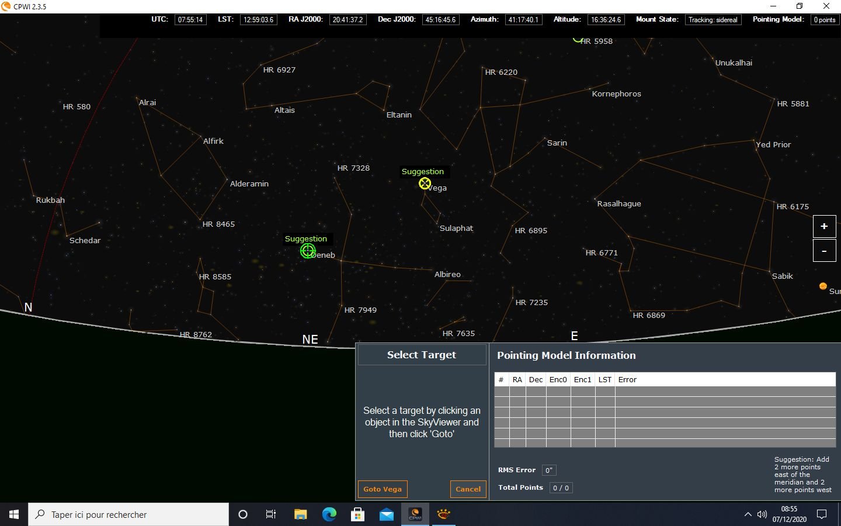The width and height of the screenshot is (841, 526).
Task: Select star Rukbah in sky view
Action: click(x=50, y=200)
